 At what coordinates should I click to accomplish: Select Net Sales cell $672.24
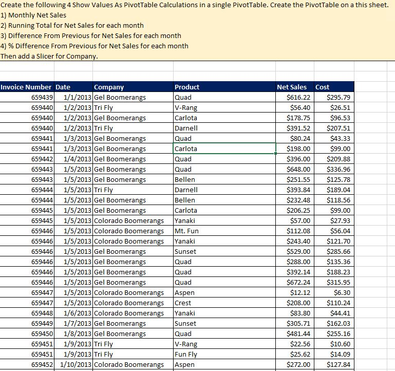click(x=295, y=283)
